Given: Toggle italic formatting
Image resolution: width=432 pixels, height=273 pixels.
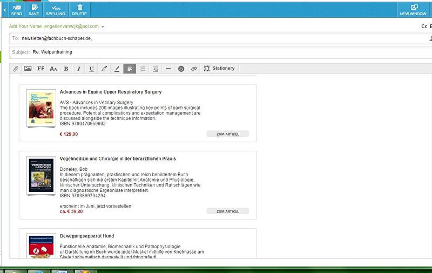Looking at the screenshot, I should (x=78, y=69).
